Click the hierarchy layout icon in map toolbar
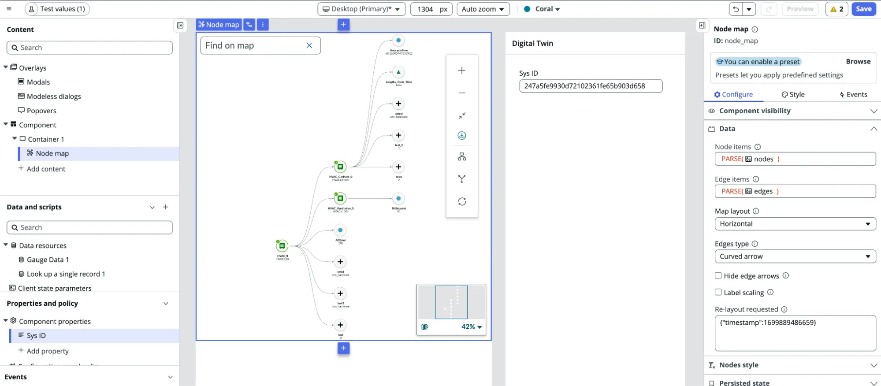This screenshot has width=881, height=386. click(461, 157)
